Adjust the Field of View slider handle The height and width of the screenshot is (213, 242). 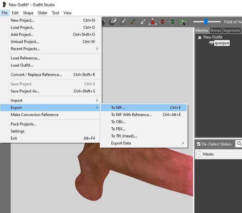tap(205, 22)
